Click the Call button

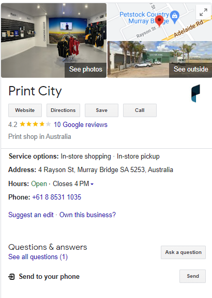[x=140, y=110]
